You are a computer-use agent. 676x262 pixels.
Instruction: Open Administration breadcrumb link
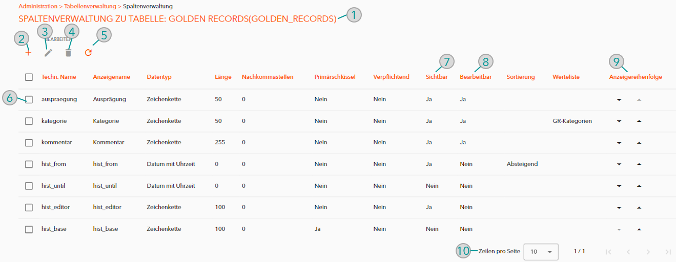(x=38, y=7)
